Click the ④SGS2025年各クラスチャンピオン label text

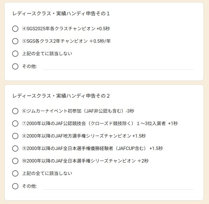tap(66, 29)
